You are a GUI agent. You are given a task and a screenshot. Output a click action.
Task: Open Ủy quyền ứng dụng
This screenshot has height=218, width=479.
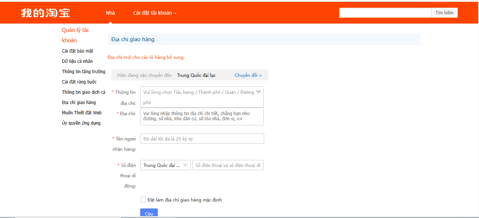pos(81,123)
